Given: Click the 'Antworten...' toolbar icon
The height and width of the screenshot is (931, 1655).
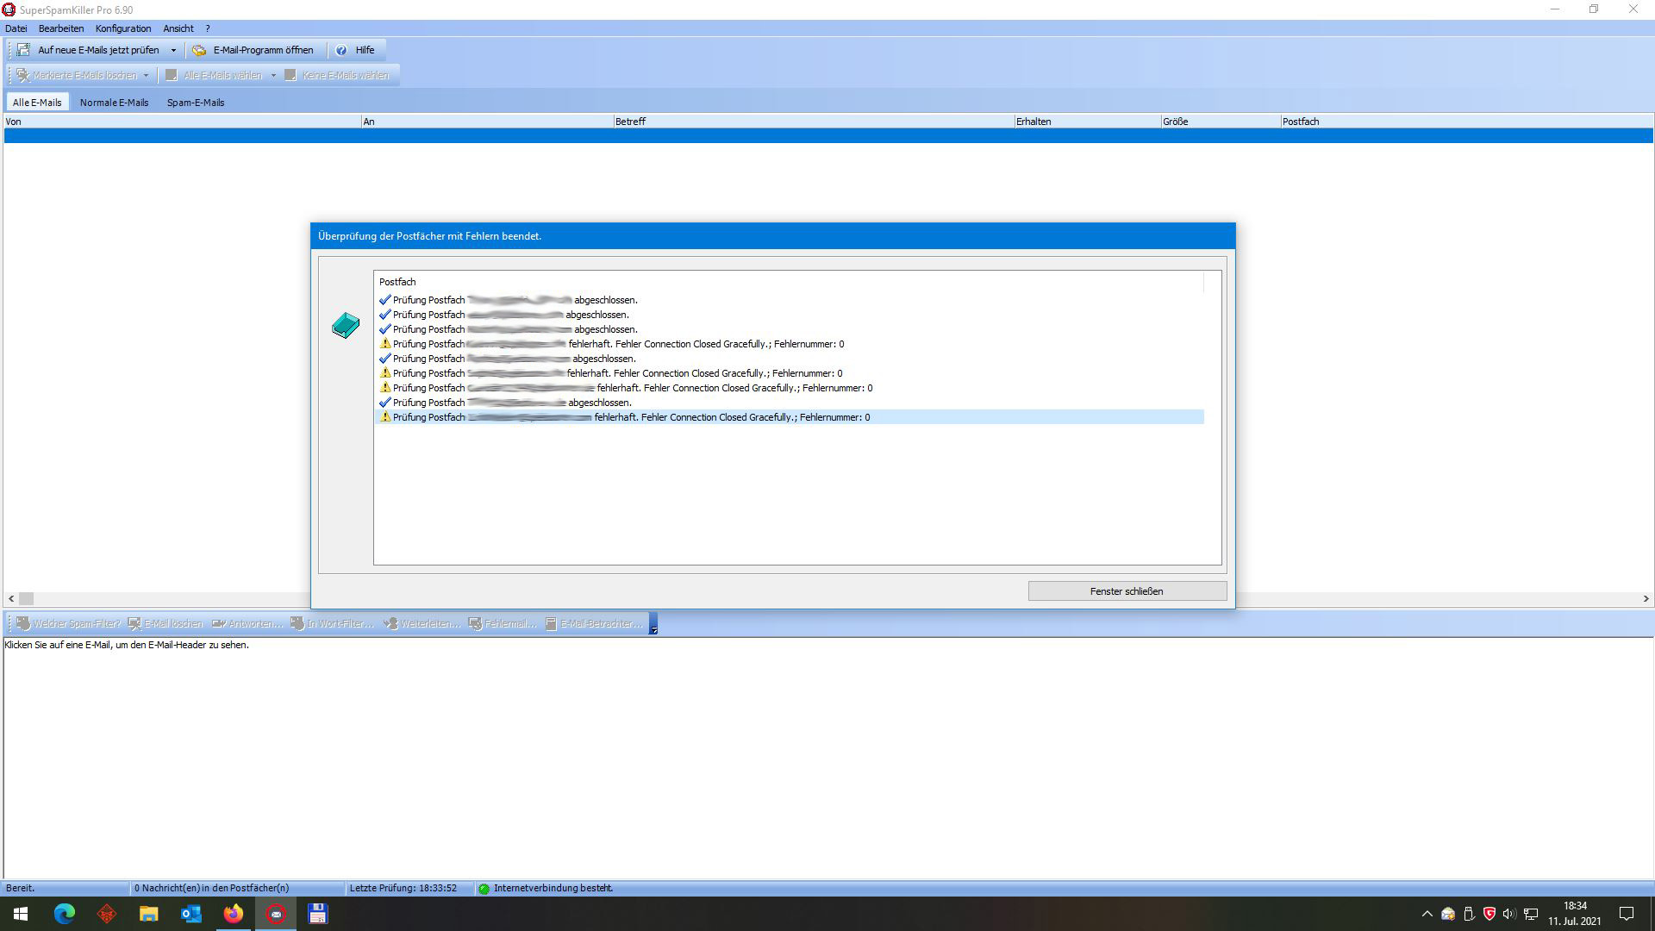Looking at the screenshot, I should pos(219,623).
